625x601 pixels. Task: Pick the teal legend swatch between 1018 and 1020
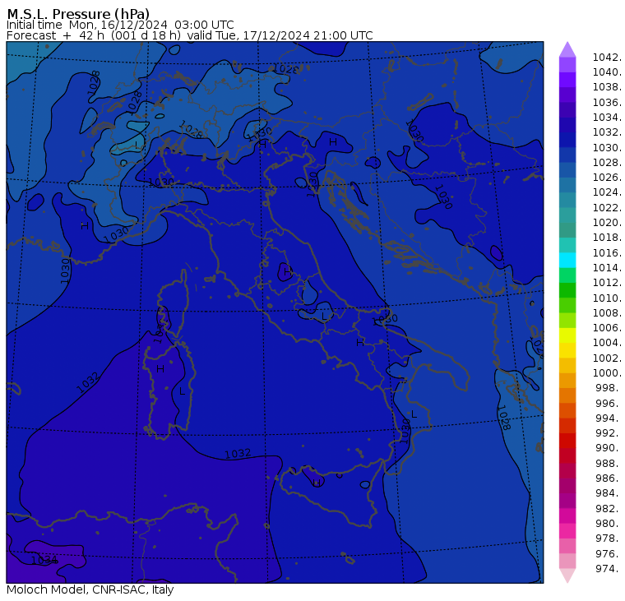coord(567,230)
